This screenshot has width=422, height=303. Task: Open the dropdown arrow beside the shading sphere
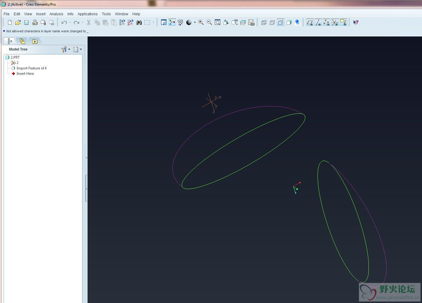pyautogui.click(x=195, y=22)
